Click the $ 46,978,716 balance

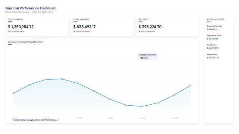[213, 58]
